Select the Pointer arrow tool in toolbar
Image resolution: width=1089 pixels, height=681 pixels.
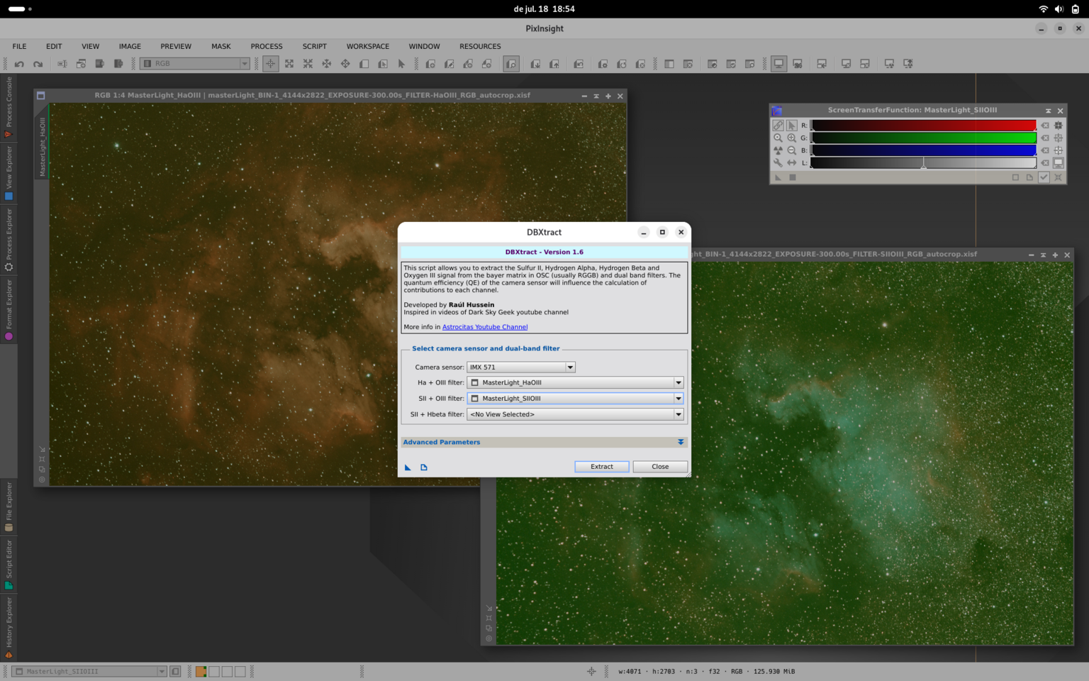coord(402,64)
